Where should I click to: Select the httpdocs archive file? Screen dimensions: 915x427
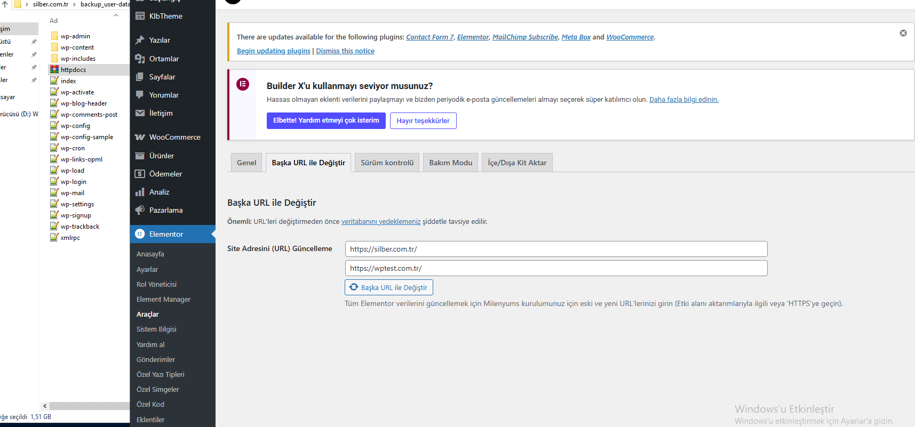coord(73,70)
